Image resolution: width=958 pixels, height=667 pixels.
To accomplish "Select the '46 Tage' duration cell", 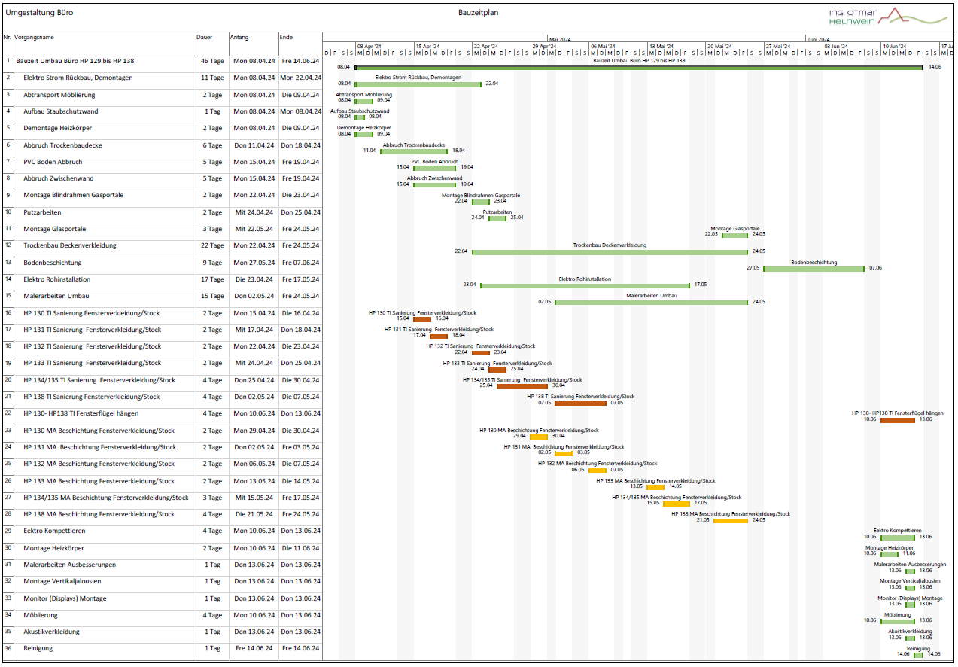I will coord(211,61).
